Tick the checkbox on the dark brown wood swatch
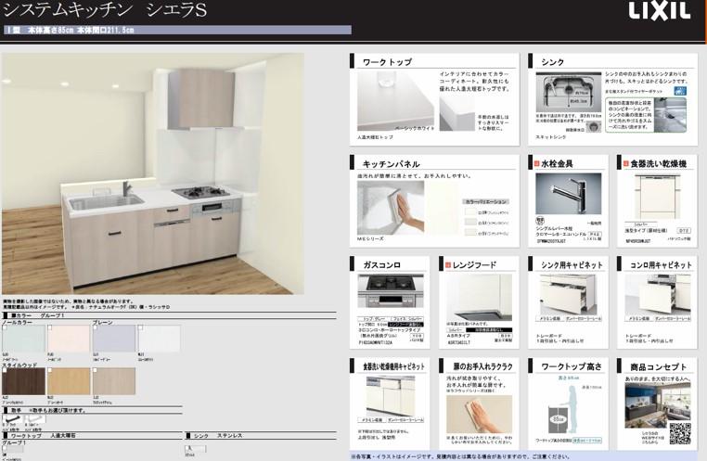The height and width of the screenshot is (461, 707). (x=5, y=370)
